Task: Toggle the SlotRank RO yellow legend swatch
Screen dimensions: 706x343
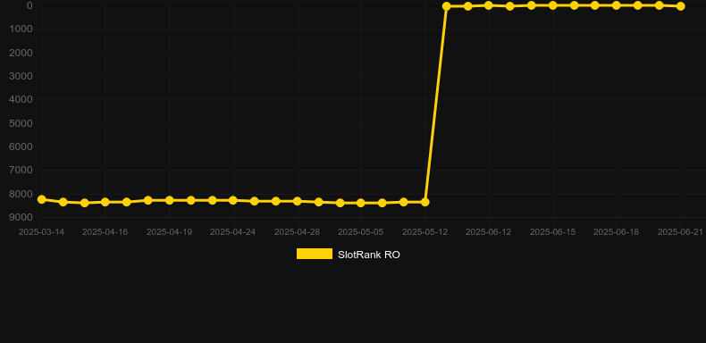Action: [x=315, y=254]
